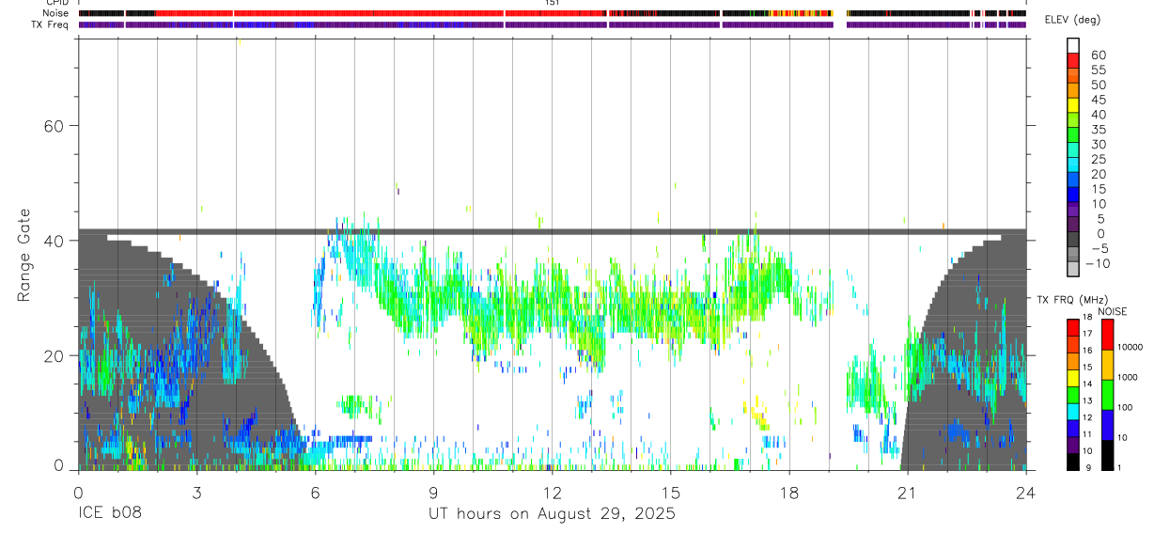Select the 'NOISE' colorbar title
This screenshot has height=533, width=1154.
(x=1114, y=311)
